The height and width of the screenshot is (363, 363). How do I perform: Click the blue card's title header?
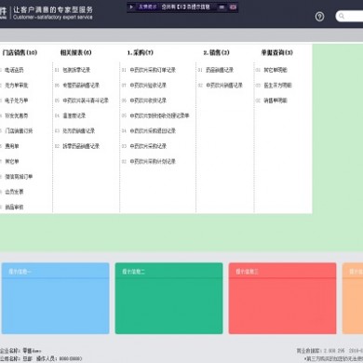(56, 271)
